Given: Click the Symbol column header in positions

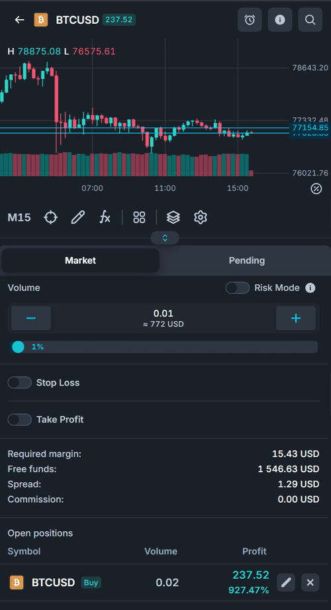Looking at the screenshot, I should click(x=24, y=551).
